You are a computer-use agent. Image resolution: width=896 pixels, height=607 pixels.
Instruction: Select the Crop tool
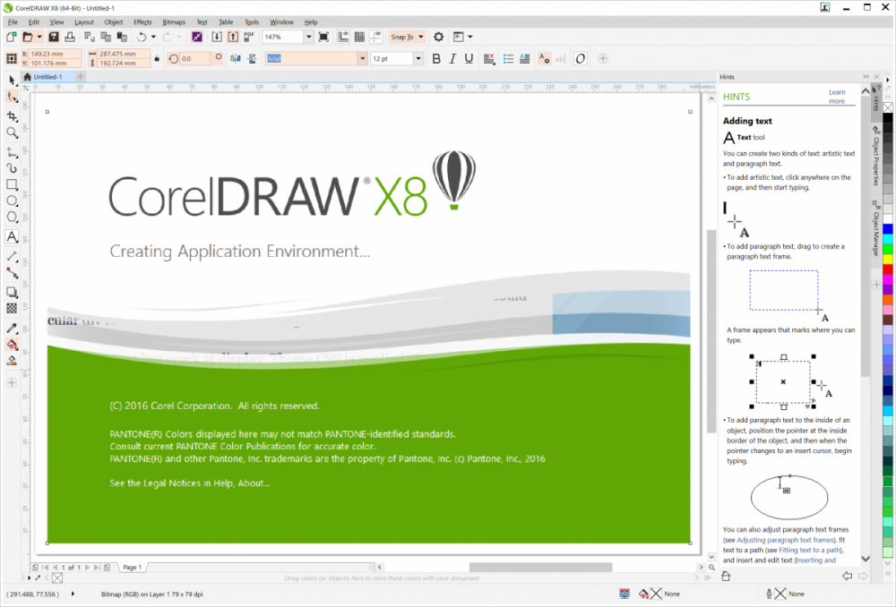pyautogui.click(x=12, y=116)
